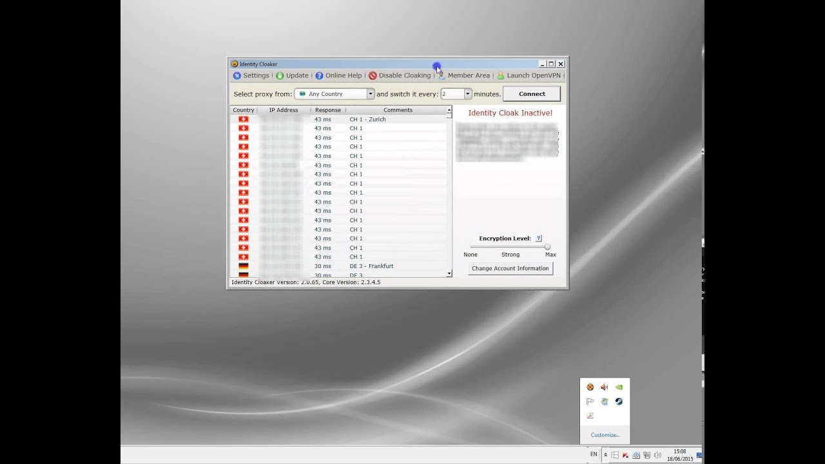Click the Customize... link in tray popup

[605, 435]
